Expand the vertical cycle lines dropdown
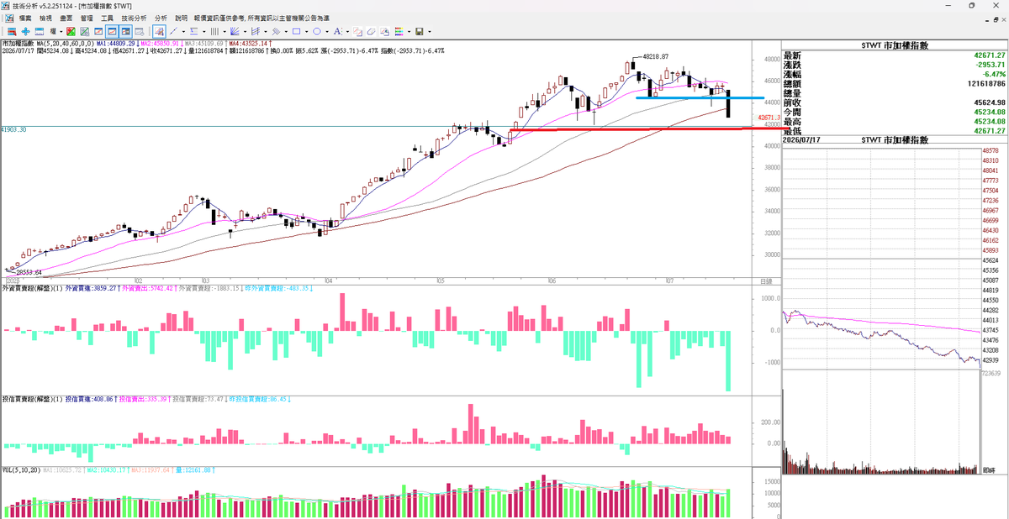This screenshot has height=519, width=1009. pyautogui.click(x=225, y=32)
